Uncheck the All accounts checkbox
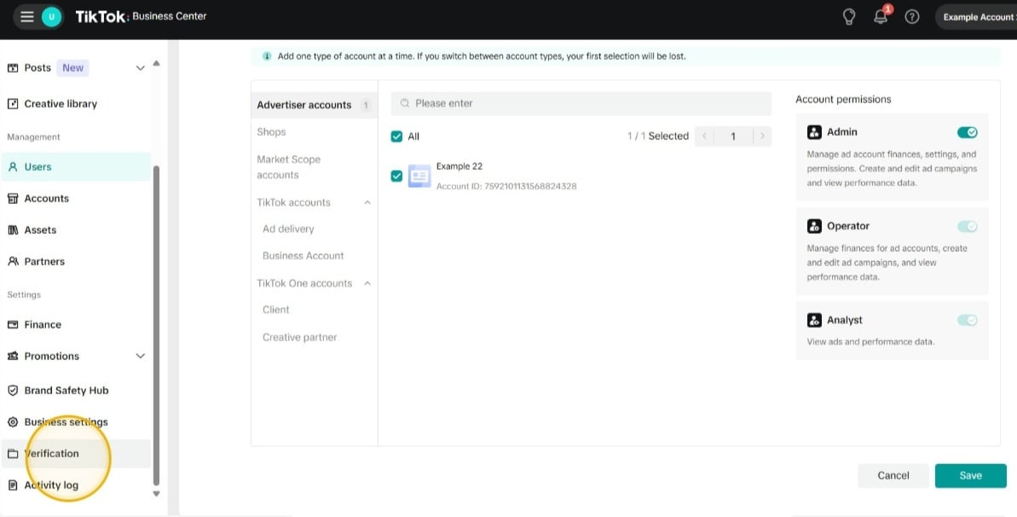This screenshot has height=517, width=1017. pos(396,137)
